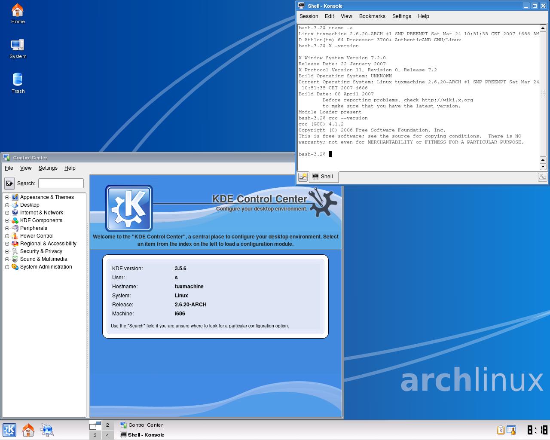
Task: Select Desktop in the module tree
Action: click(x=30, y=205)
